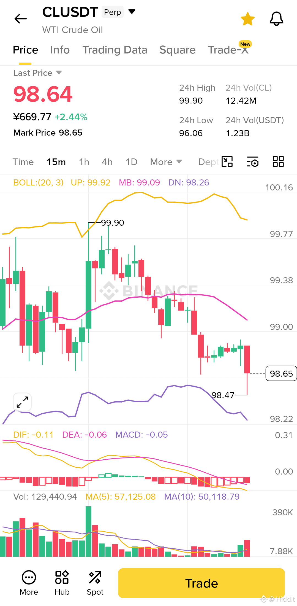297x606 pixels.
Task: Open price alerts via bell icon
Action: [276, 19]
